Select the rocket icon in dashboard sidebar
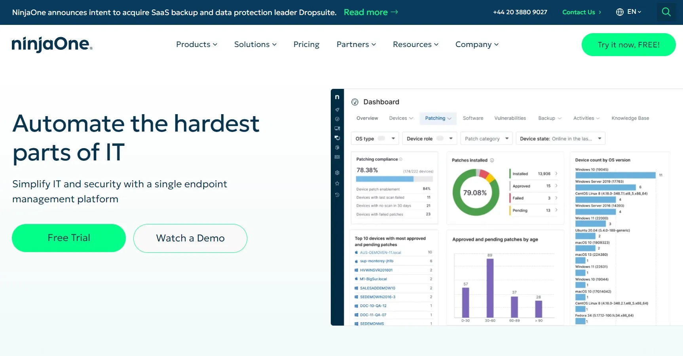 337,109
